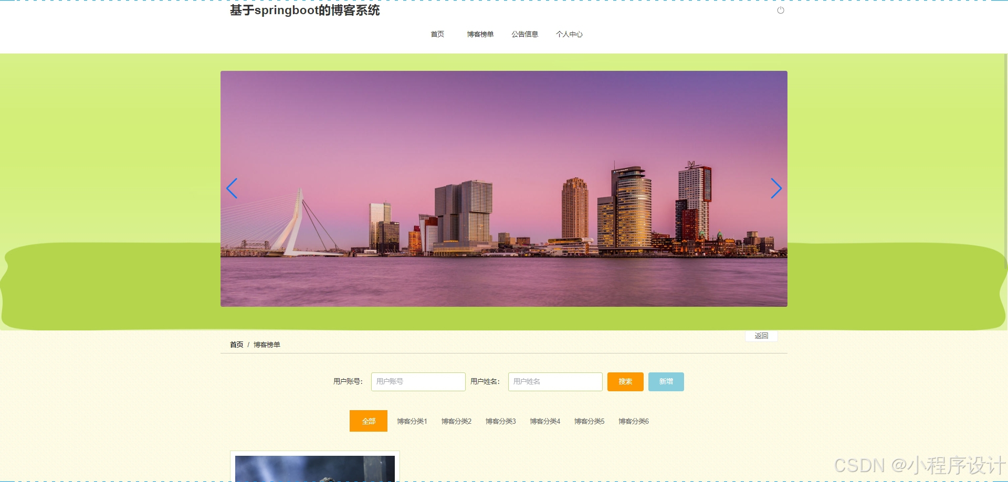Screen dimensions: 1008x482
Task: Click the 返回 button
Action: 761,336
